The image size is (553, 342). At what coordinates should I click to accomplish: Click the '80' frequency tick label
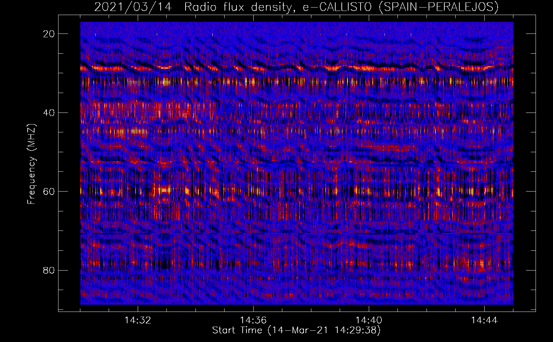49,271
